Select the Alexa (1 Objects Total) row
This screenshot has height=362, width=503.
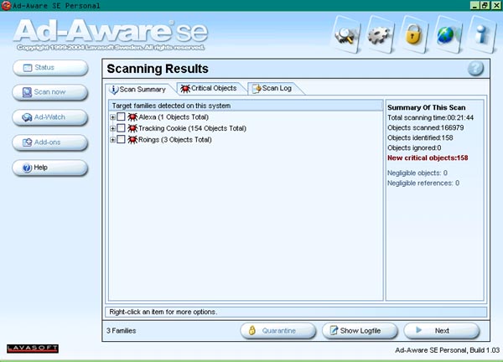point(174,117)
